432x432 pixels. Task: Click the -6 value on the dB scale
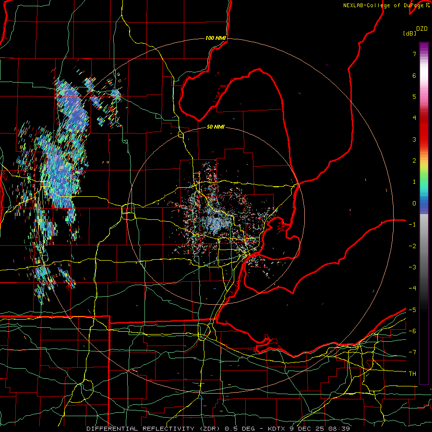[412, 331]
